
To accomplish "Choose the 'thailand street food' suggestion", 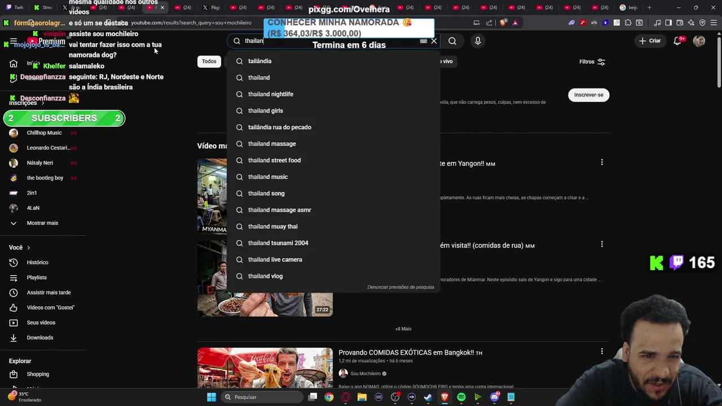I will pos(333,160).
